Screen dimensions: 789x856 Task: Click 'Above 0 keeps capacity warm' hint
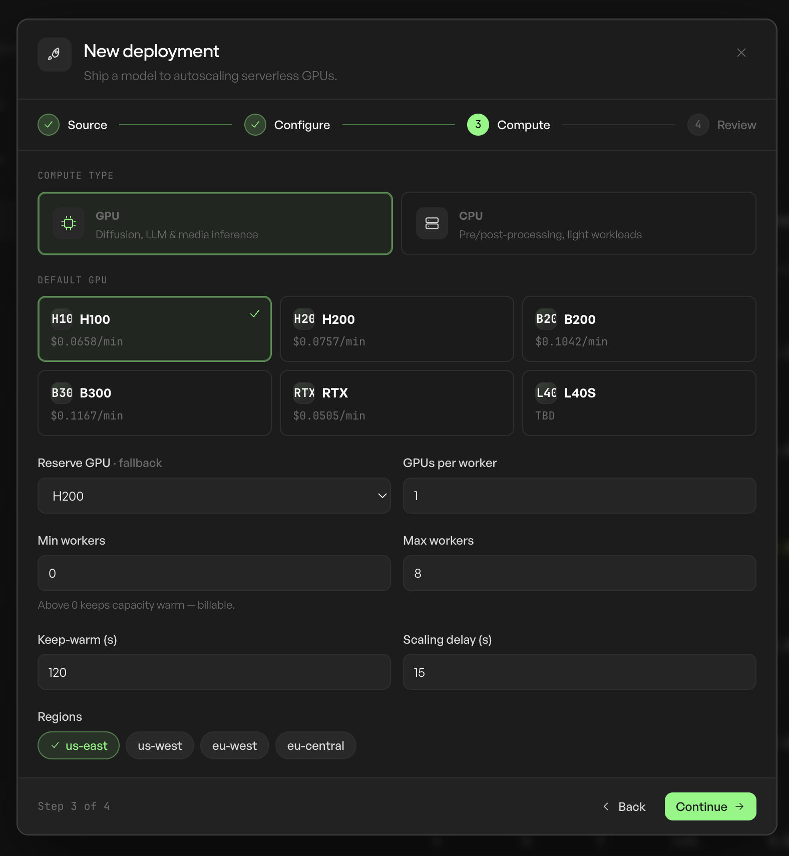(x=136, y=605)
